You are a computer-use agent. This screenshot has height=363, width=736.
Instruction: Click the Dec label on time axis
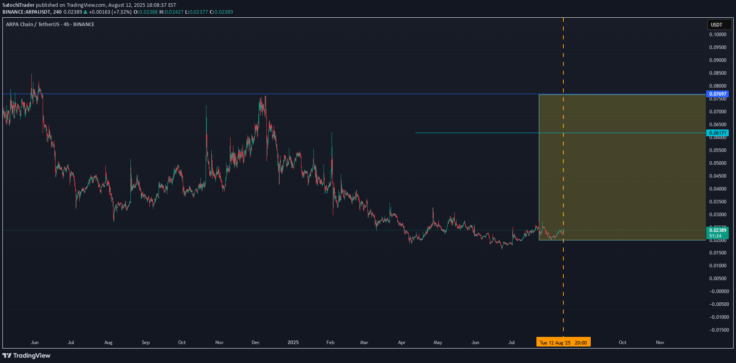coord(256,342)
